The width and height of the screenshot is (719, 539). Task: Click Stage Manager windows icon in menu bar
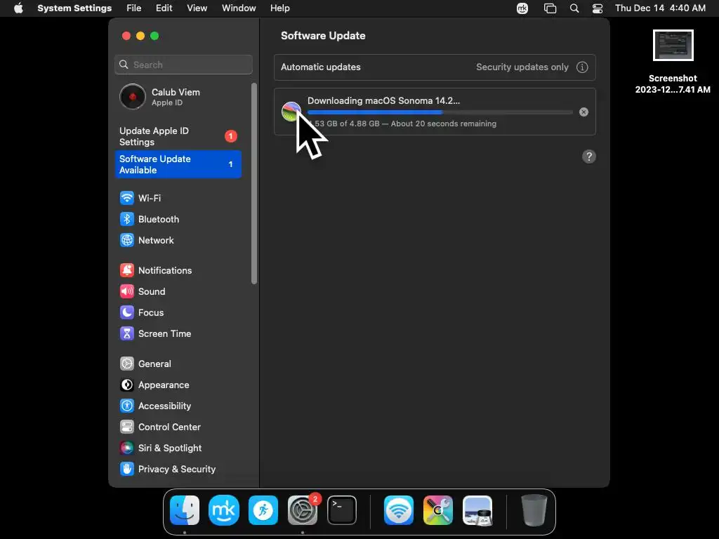[x=550, y=8]
